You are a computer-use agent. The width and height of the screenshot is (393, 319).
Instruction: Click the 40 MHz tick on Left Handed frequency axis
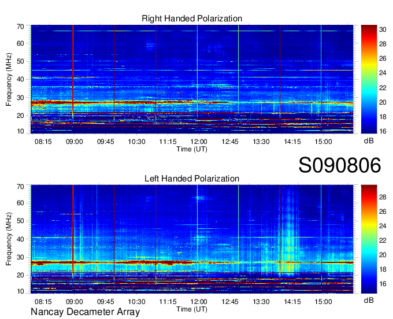(20, 239)
